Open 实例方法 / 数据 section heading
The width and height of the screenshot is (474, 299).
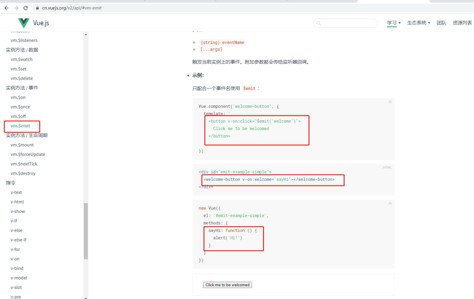point(22,50)
